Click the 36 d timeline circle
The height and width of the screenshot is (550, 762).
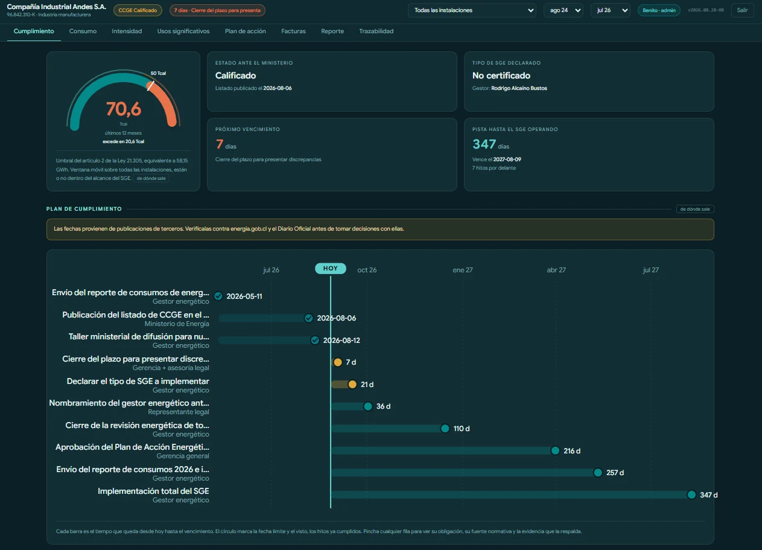tap(368, 406)
